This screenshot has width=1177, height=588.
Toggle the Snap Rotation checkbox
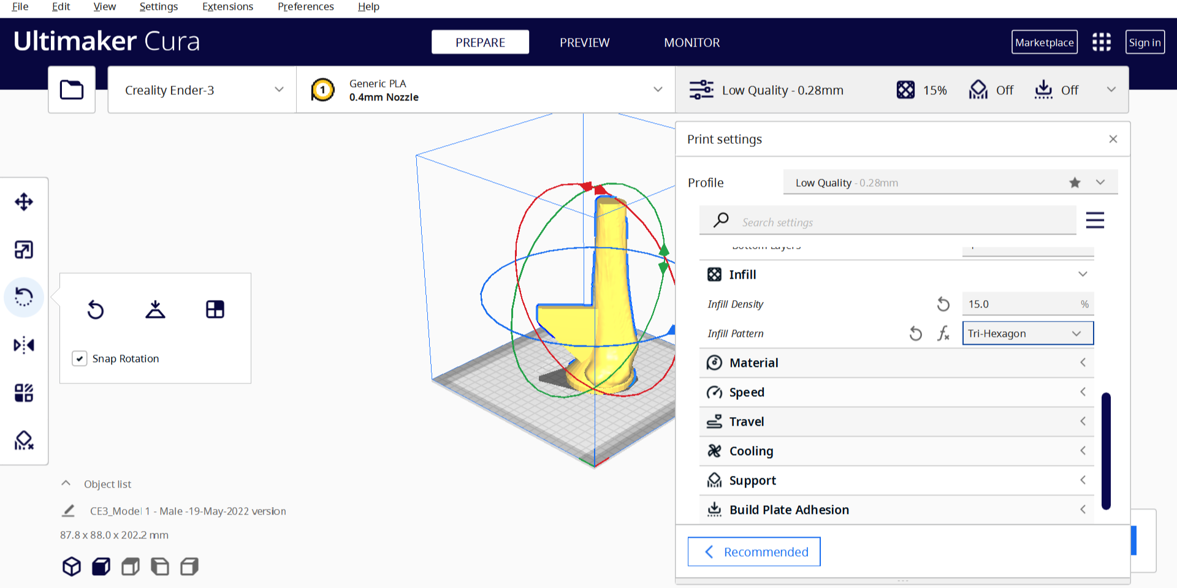coord(80,358)
